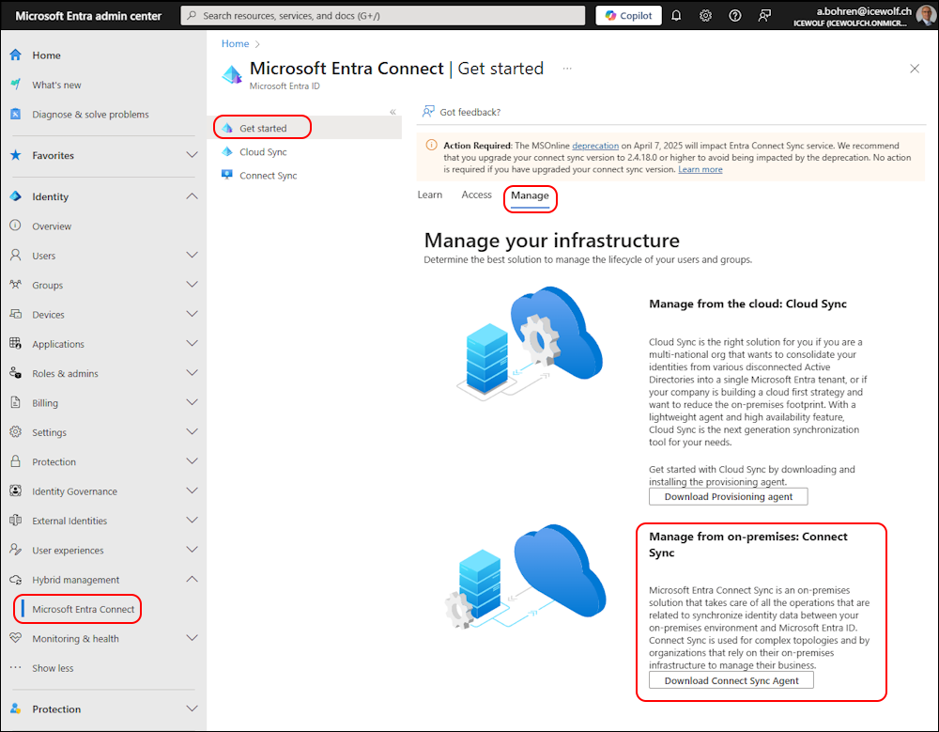The image size is (939, 732).
Task: Click the Hybrid management cloud icon
Action: click(16, 580)
